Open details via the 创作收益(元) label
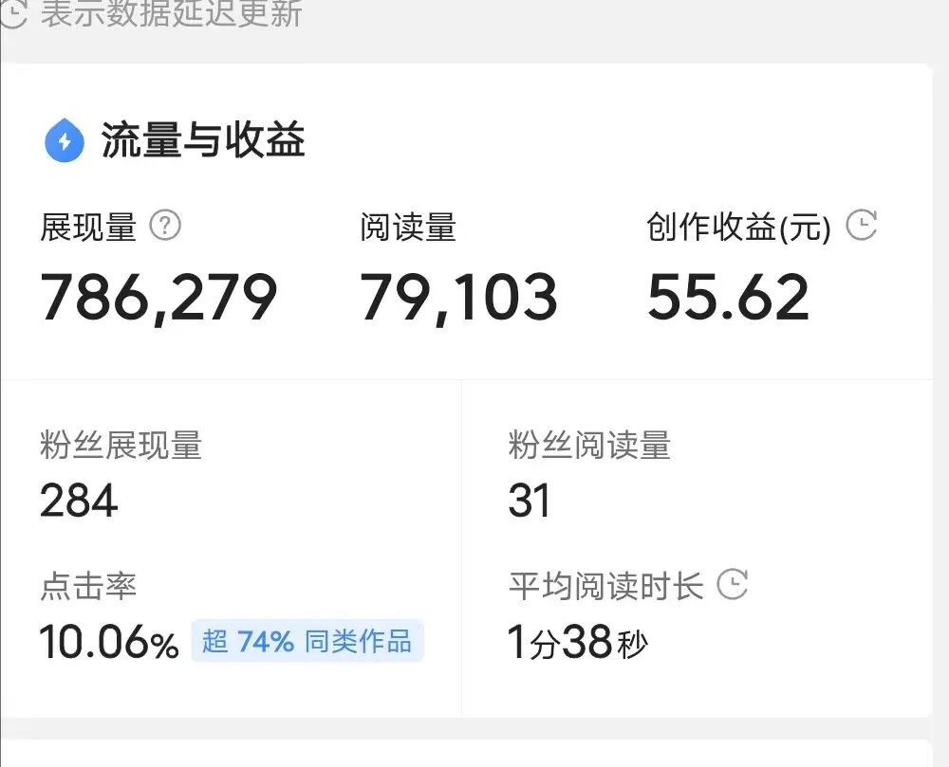The image size is (949, 767). pyautogui.click(x=738, y=228)
